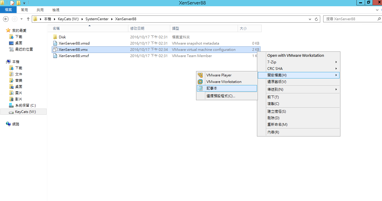This screenshot has height=201, width=382.
Task: Open 圖片 under 本機
Action: point(19,93)
